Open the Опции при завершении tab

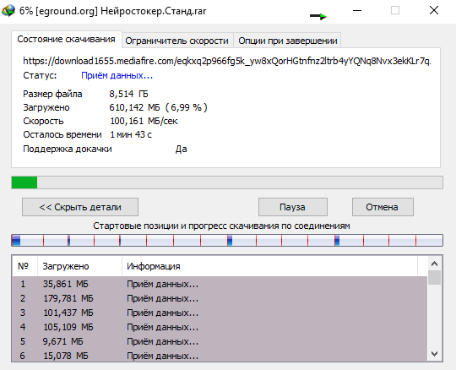(288, 41)
